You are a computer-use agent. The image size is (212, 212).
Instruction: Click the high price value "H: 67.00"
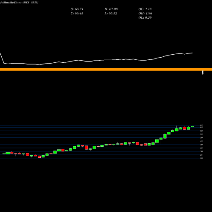(x=111, y=9)
